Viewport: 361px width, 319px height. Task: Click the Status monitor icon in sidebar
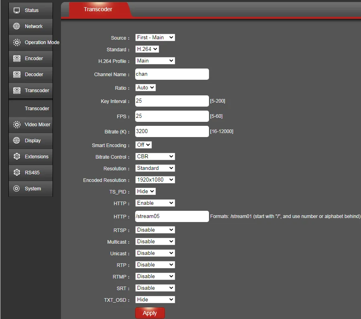(x=16, y=10)
